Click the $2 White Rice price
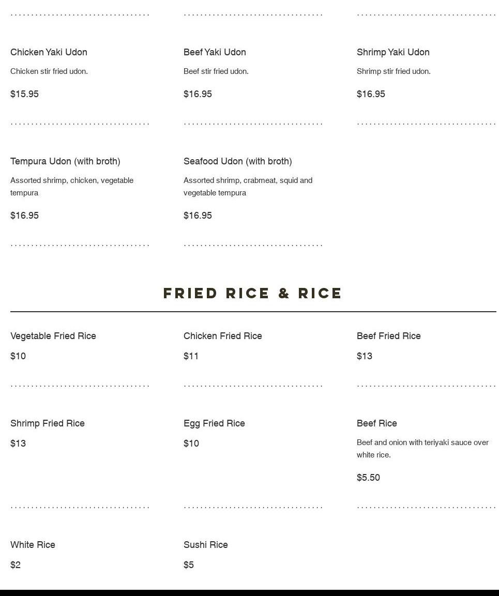Image resolution: width=499 pixels, height=596 pixels. click(15, 565)
